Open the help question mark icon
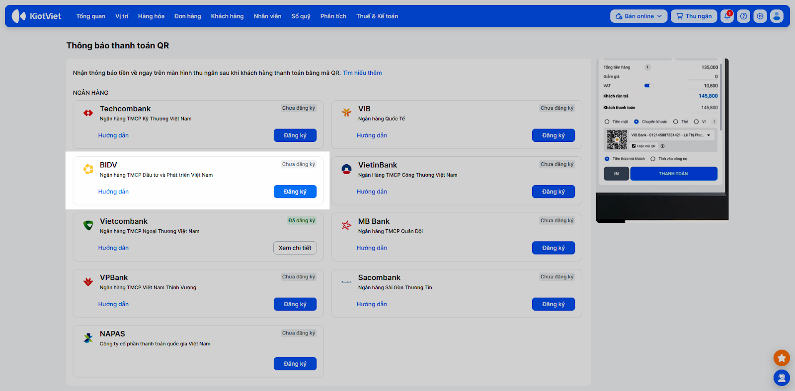 click(743, 16)
